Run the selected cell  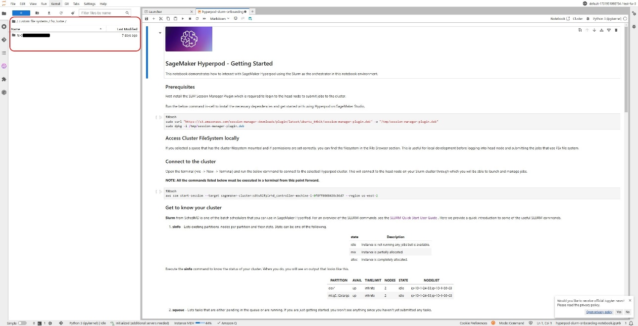point(183,19)
